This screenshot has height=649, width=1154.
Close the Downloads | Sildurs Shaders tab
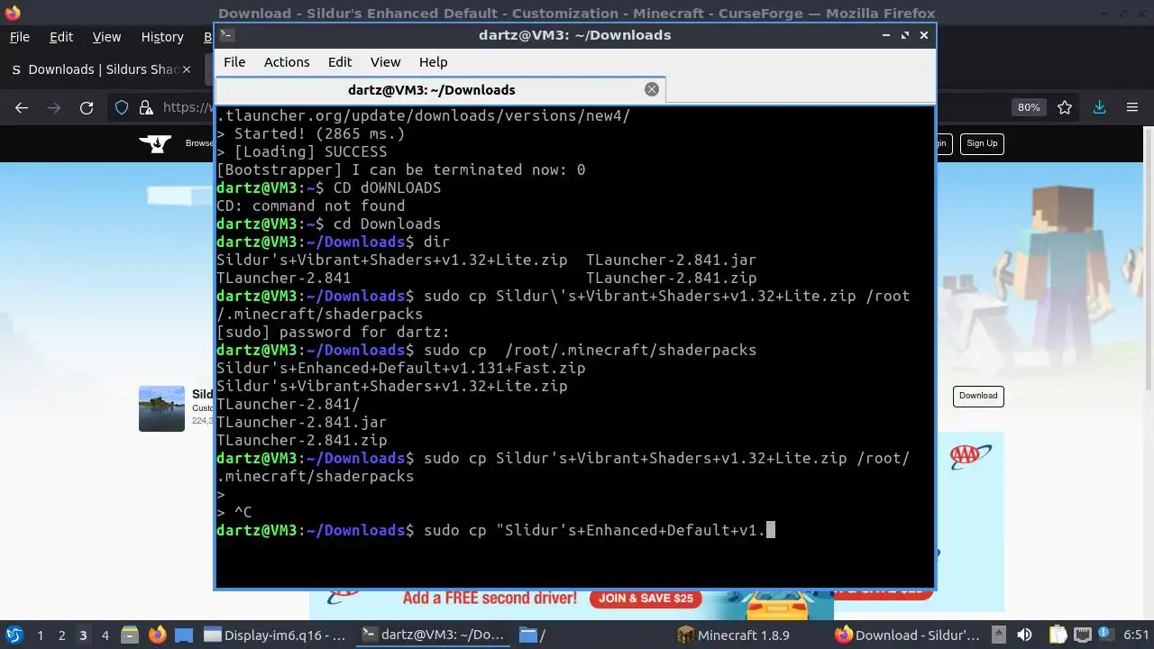[187, 69]
